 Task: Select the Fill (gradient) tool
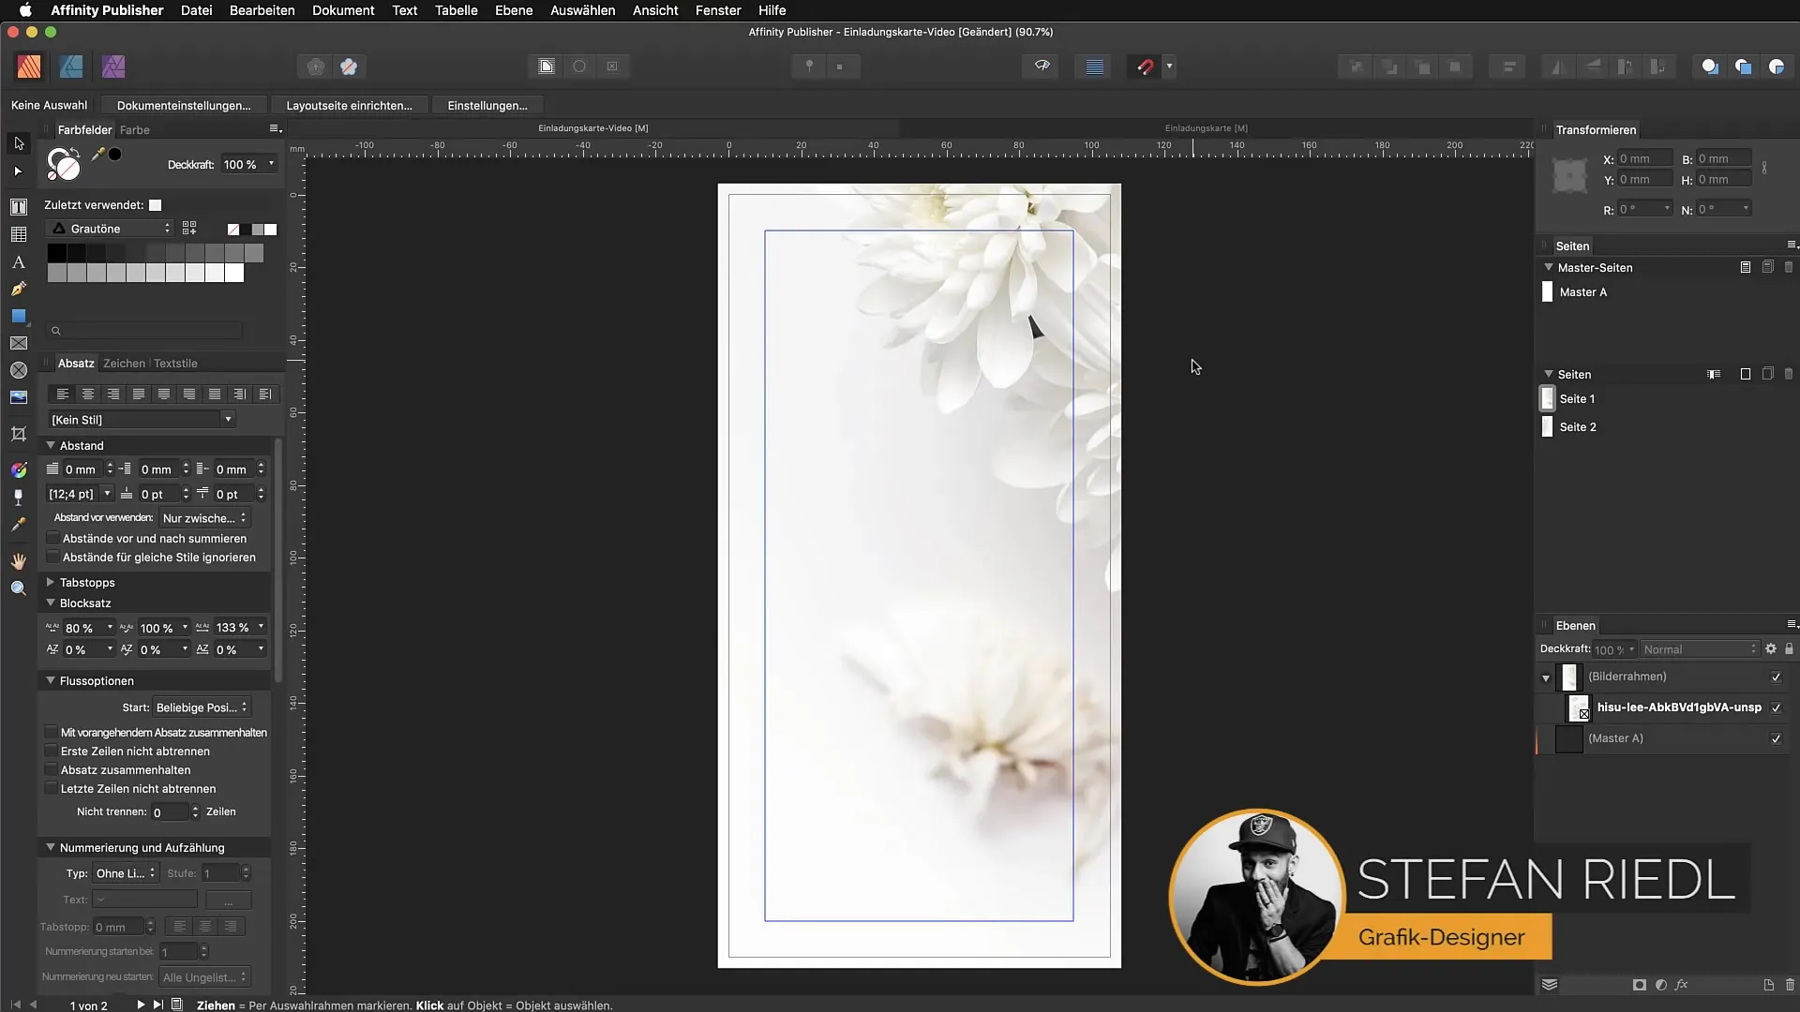(19, 469)
